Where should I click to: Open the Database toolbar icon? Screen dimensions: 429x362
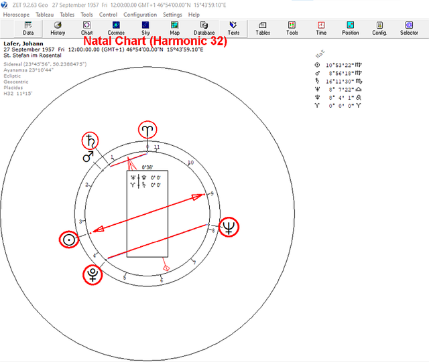[x=204, y=28]
